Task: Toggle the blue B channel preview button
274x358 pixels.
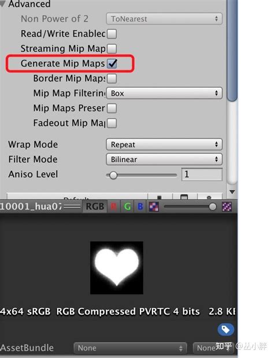Action: tap(140, 207)
